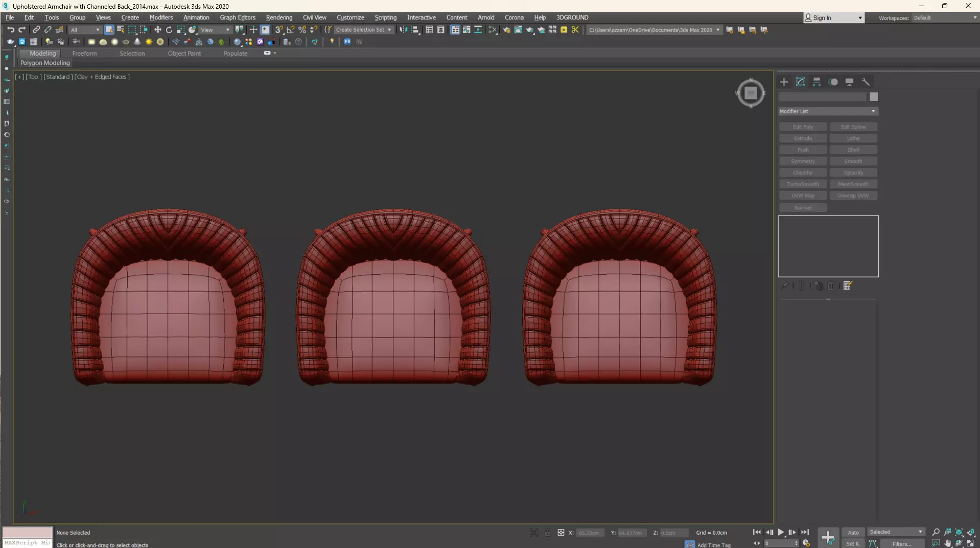Screen dimensions: 980x548
Task: Open the Modify command panel tab
Action: [x=800, y=82]
